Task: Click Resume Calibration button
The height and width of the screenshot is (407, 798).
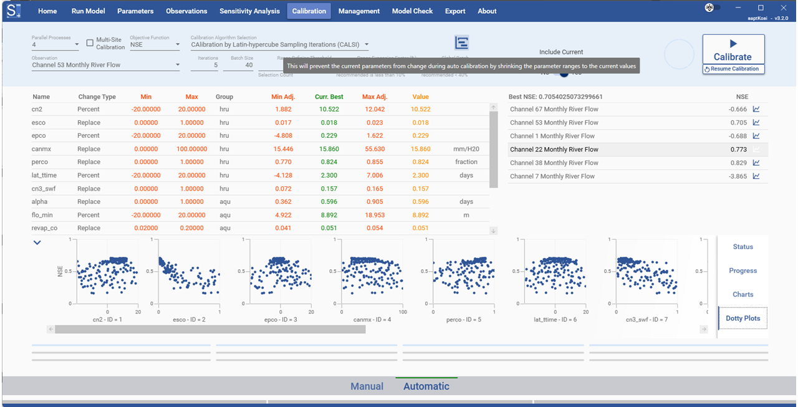Action: point(734,69)
